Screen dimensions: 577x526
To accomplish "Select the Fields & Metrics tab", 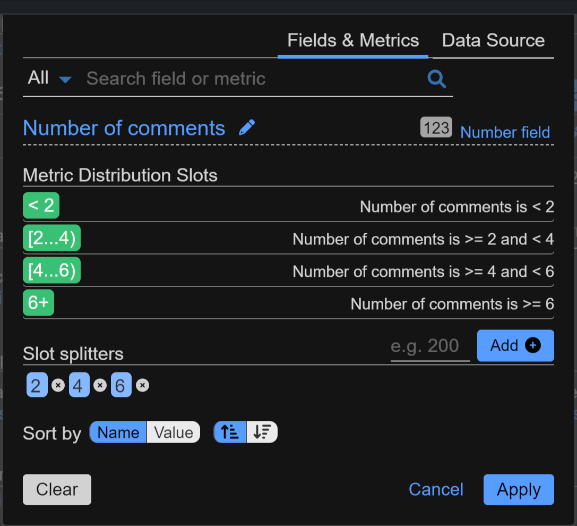I will [353, 40].
